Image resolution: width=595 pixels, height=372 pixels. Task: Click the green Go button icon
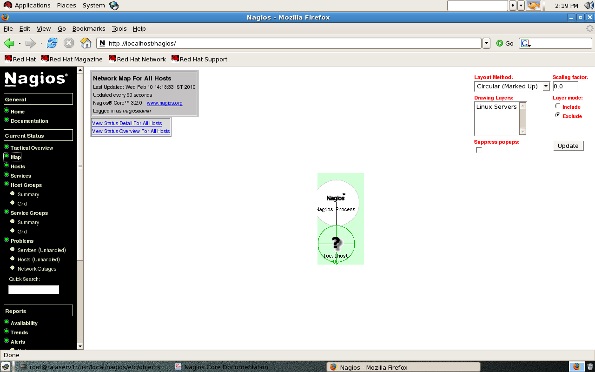[x=500, y=43]
